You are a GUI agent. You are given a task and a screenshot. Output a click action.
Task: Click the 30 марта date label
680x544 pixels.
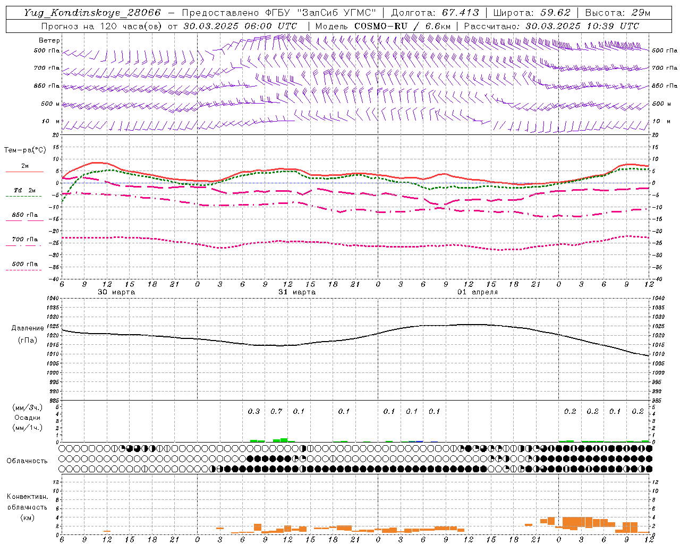click(x=116, y=292)
